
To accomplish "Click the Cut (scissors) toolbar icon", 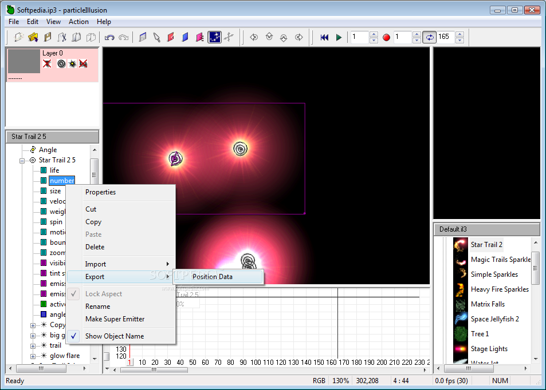I will tap(62, 37).
